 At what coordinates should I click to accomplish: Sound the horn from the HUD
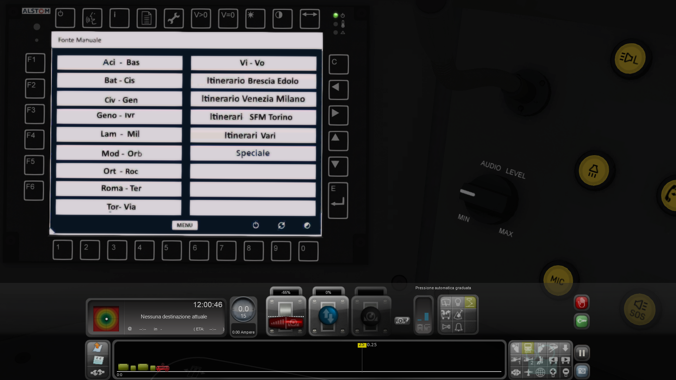coord(446,327)
